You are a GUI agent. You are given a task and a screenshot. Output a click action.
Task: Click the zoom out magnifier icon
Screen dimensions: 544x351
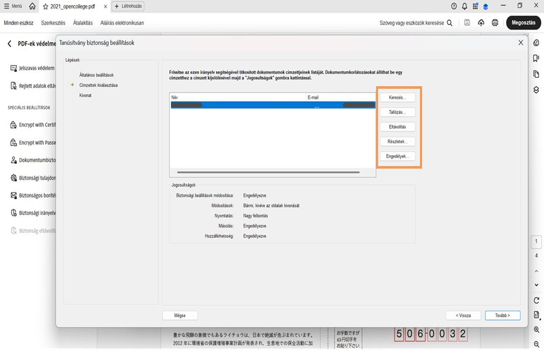point(536,344)
